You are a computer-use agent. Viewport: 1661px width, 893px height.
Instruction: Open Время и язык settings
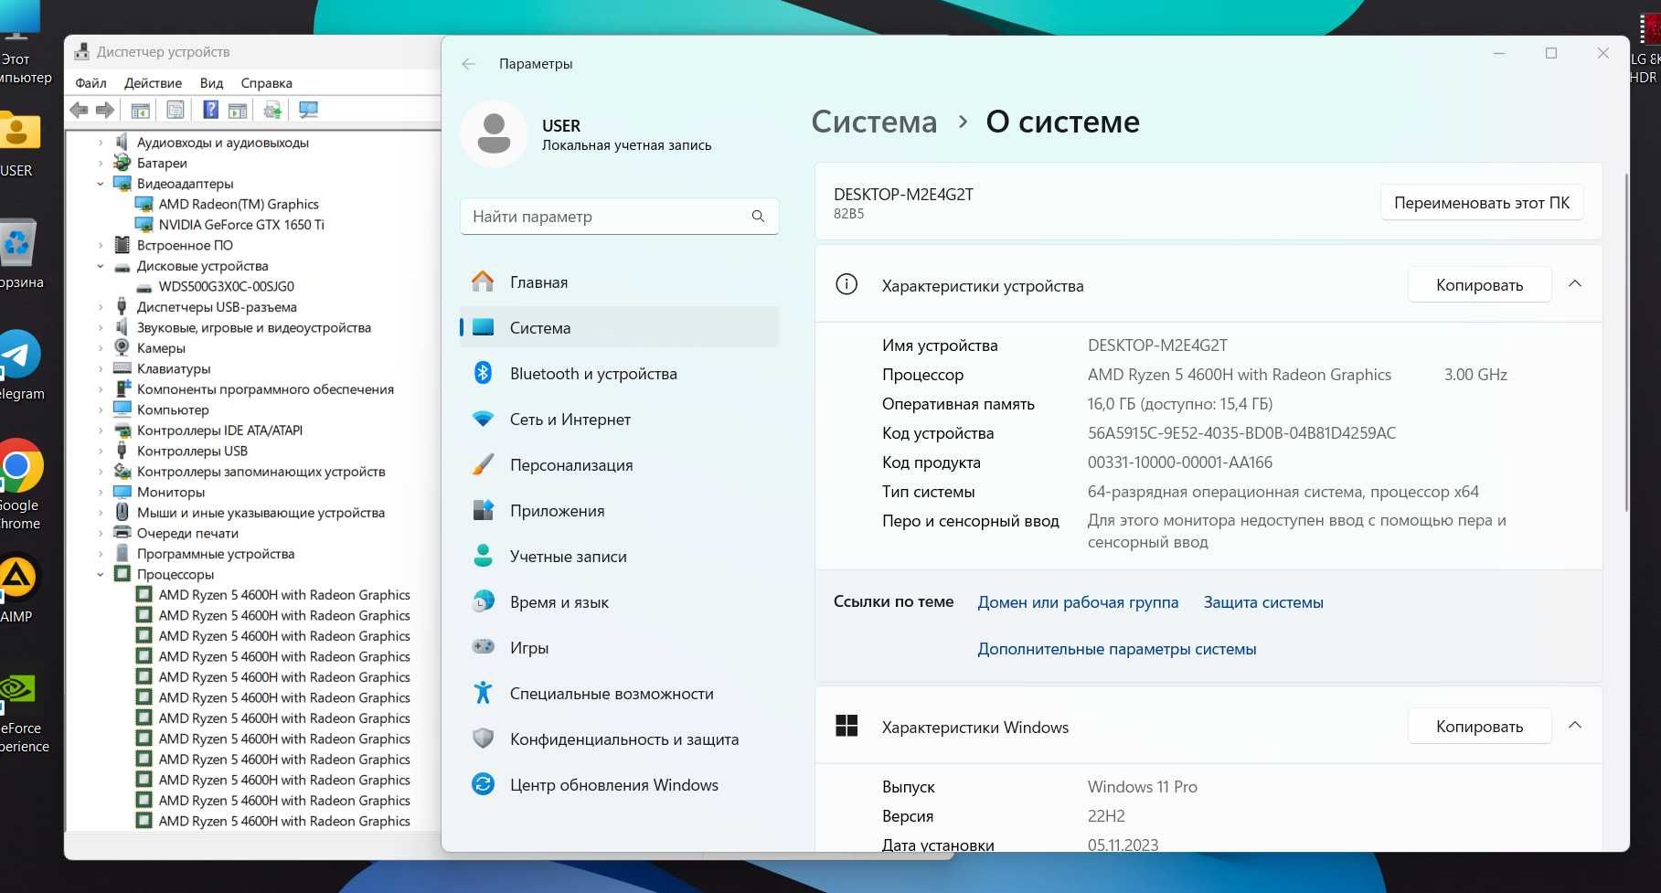(x=619, y=602)
